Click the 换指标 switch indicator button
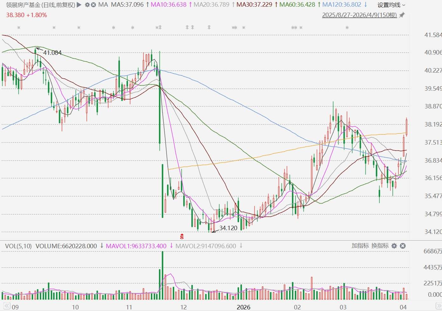The width and height of the screenshot is (442, 311). 380,246
